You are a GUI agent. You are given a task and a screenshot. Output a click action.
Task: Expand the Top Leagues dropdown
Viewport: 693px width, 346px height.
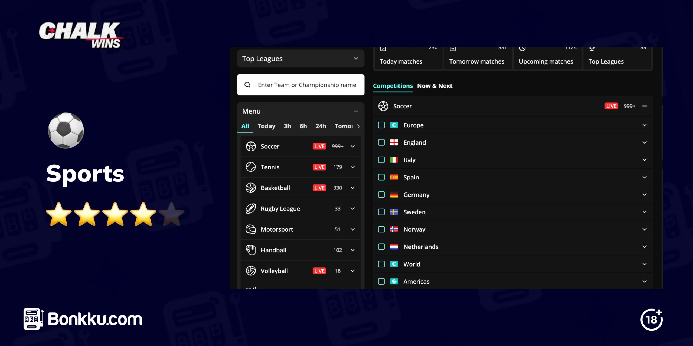[356, 58]
